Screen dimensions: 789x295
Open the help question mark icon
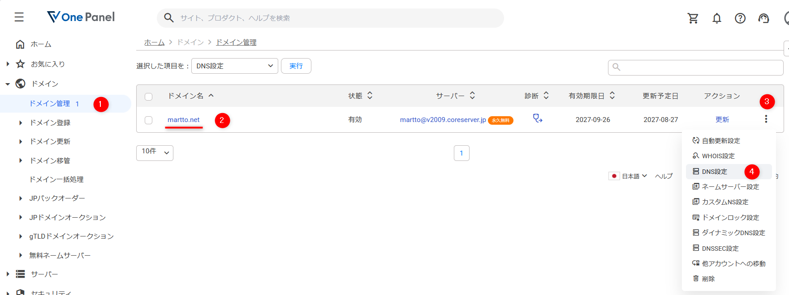pos(740,18)
